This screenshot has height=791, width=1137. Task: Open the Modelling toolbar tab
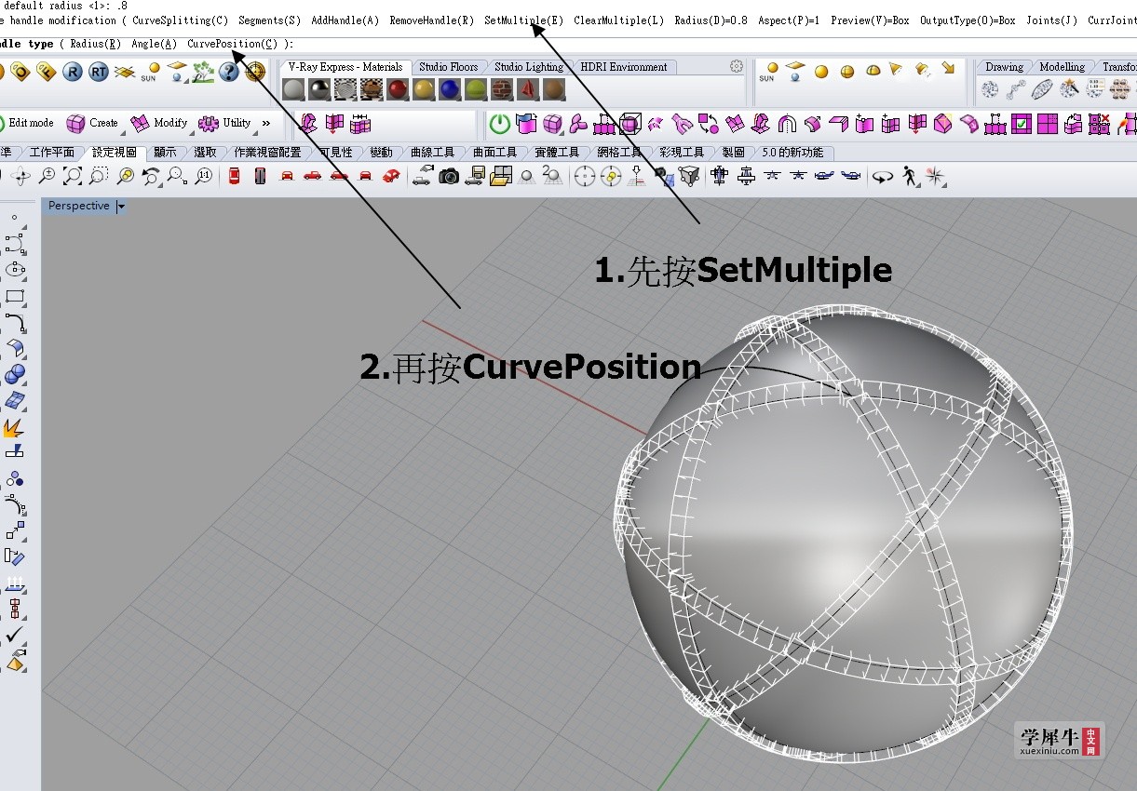click(1062, 67)
